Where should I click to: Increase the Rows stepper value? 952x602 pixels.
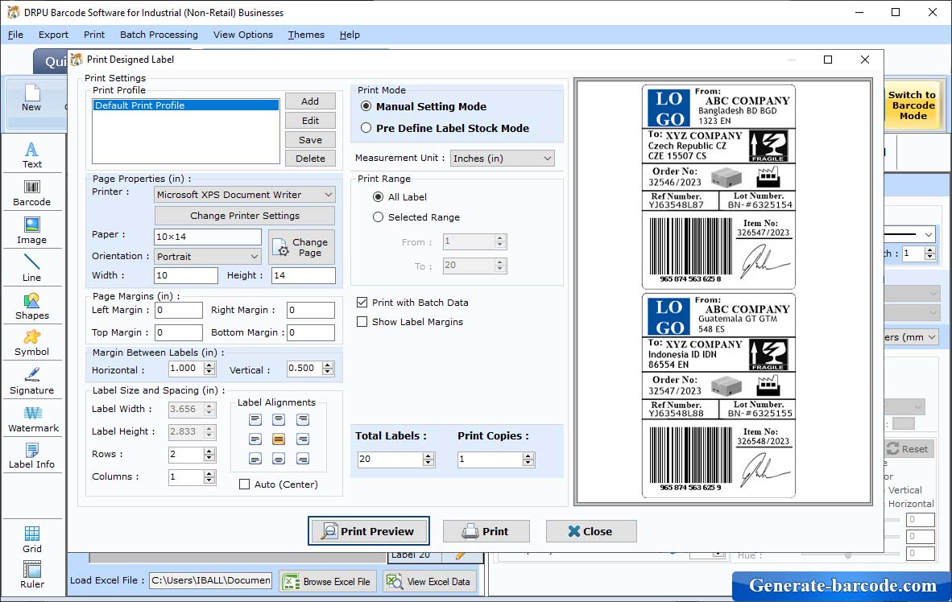(209, 451)
